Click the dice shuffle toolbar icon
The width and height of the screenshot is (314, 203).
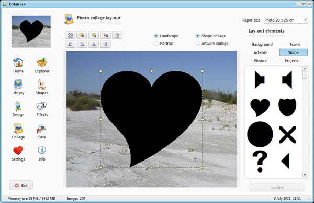[70, 35]
